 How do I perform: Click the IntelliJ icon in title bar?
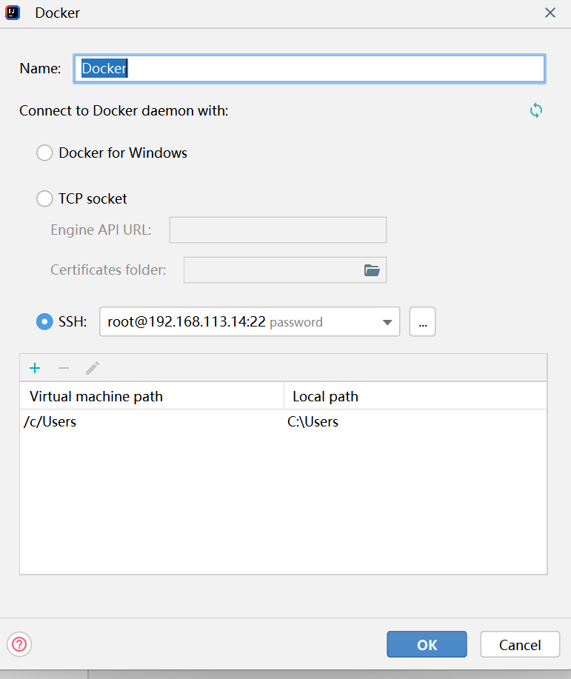click(13, 13)
